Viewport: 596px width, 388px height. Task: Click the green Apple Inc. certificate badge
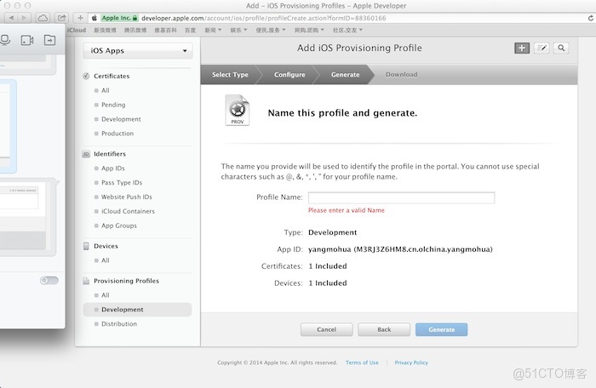click(x=119, y=18)
